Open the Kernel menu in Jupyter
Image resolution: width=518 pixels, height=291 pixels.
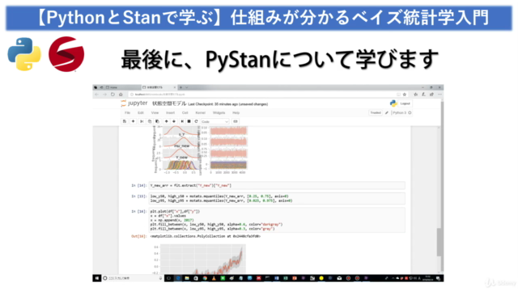tap(200, 113)
